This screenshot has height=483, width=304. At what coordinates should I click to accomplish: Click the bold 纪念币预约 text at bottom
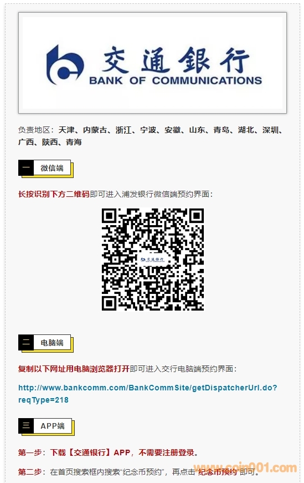coord(218,471)
